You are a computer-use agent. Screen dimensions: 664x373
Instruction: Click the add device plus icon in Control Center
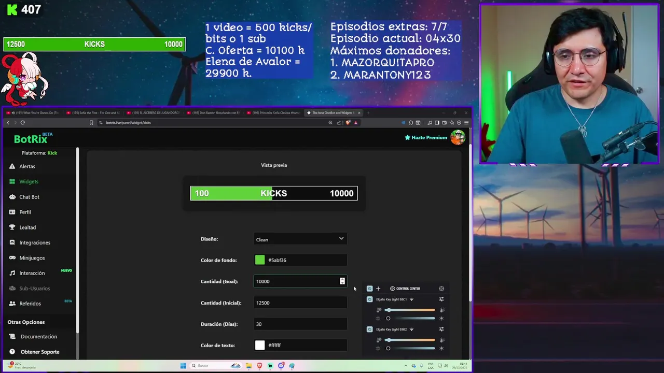tap(378, 289)
